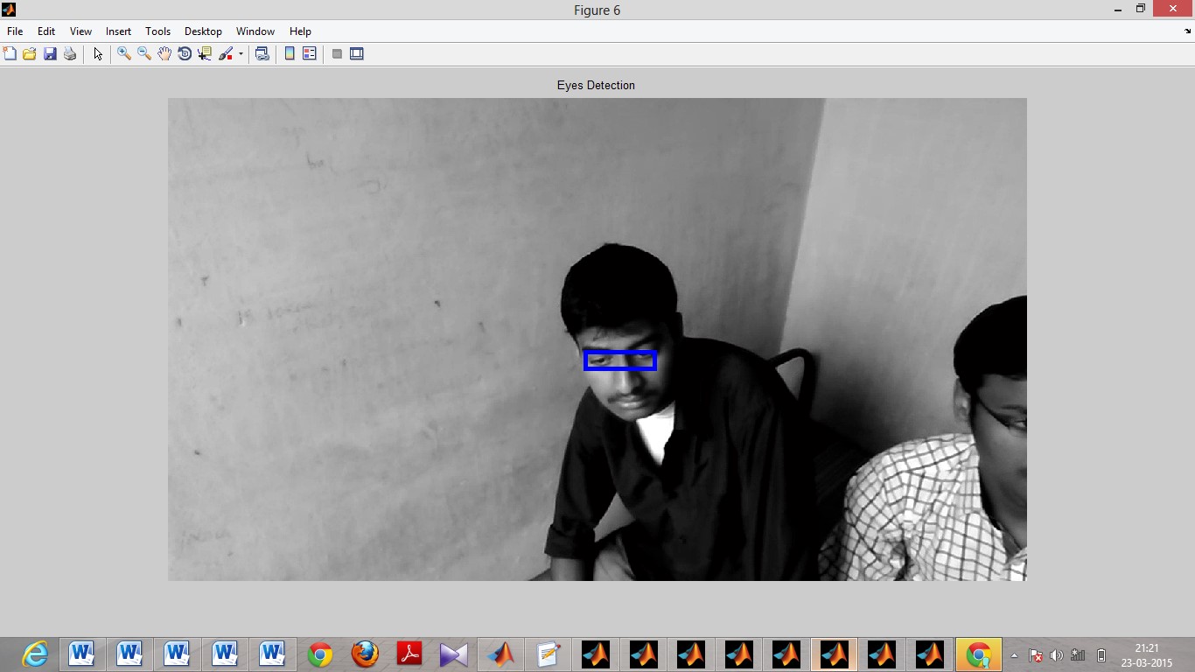Open the Help menu

point(300,31)
